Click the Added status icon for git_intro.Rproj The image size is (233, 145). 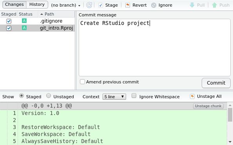[24, 28]
